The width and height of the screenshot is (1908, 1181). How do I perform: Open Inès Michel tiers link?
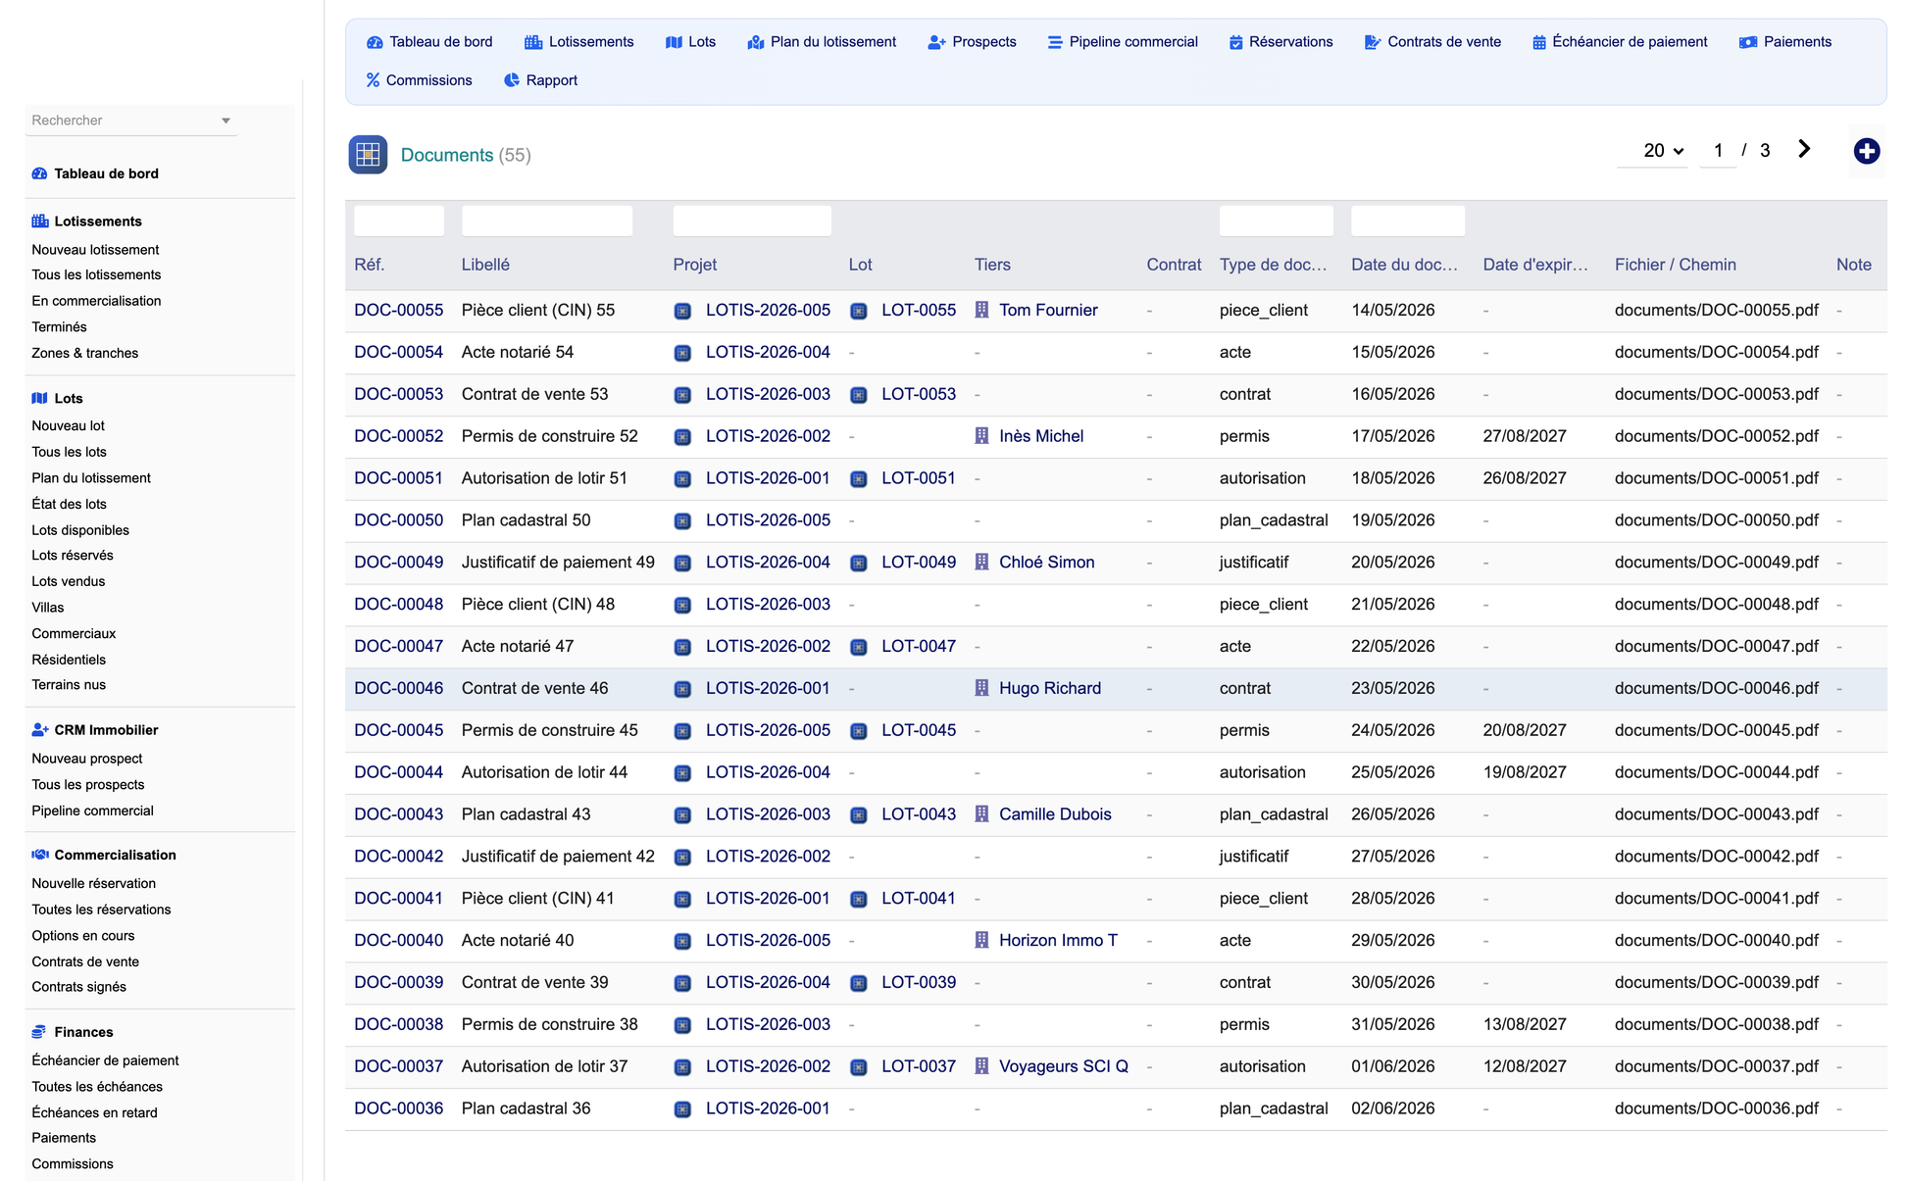click(1041, 436)
